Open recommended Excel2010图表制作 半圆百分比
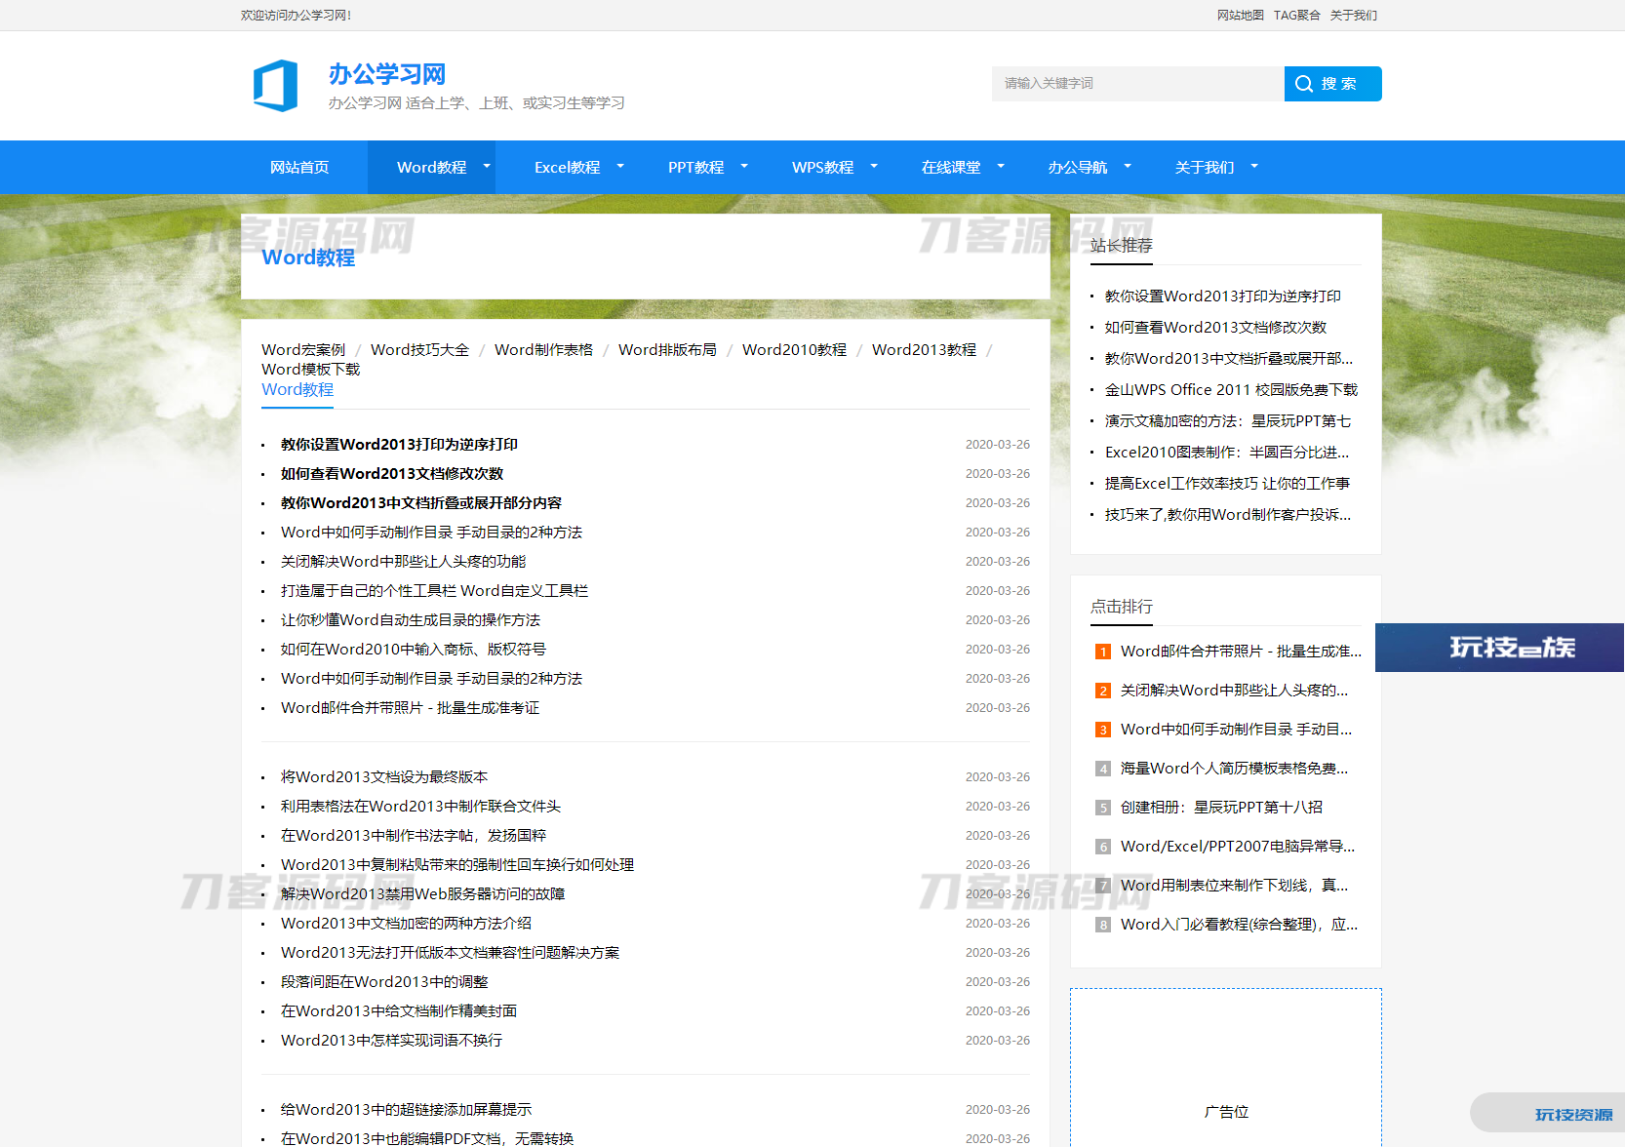 (1227, 452)
